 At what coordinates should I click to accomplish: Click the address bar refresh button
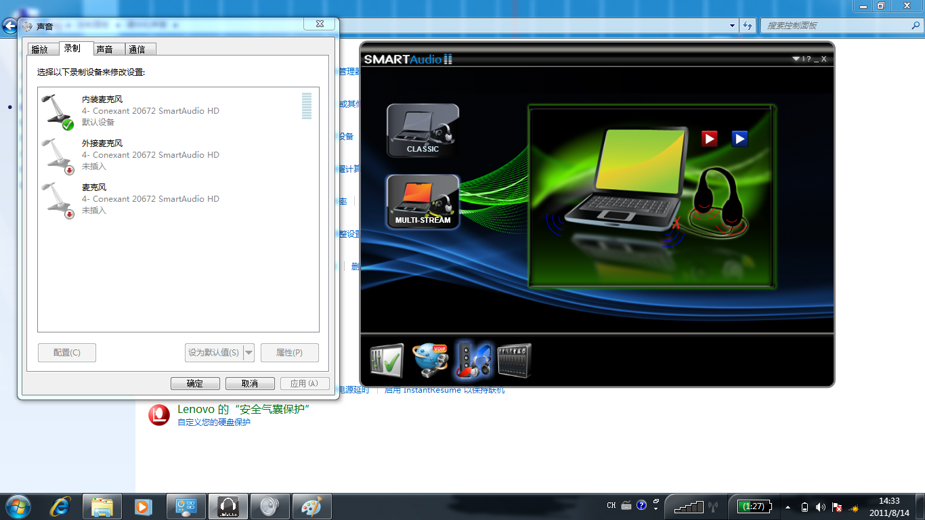point(747,26)
